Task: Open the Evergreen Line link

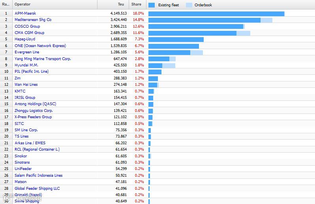Action: click(x=27, y=52)
